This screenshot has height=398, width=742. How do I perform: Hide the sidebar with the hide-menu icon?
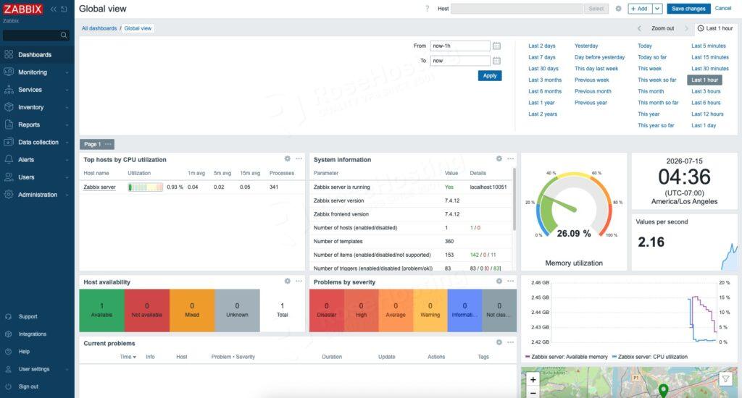(64, 9)
